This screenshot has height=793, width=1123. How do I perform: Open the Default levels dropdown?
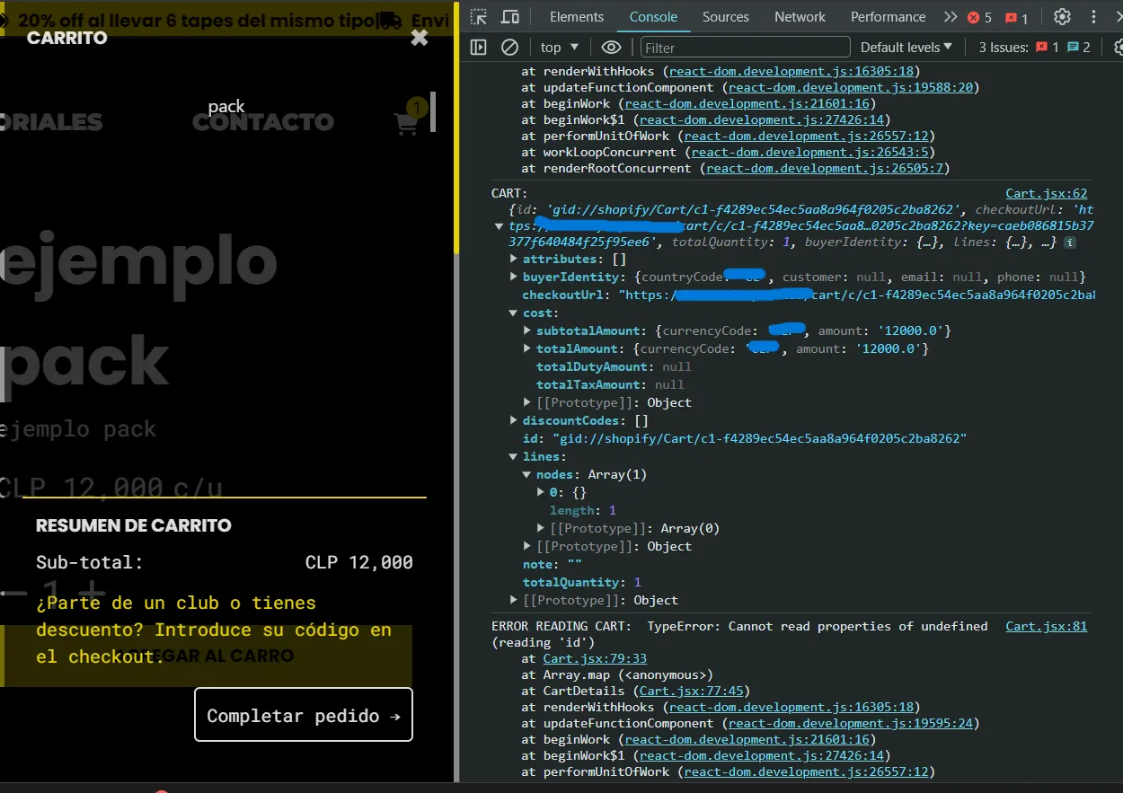(x=906, y=48)
